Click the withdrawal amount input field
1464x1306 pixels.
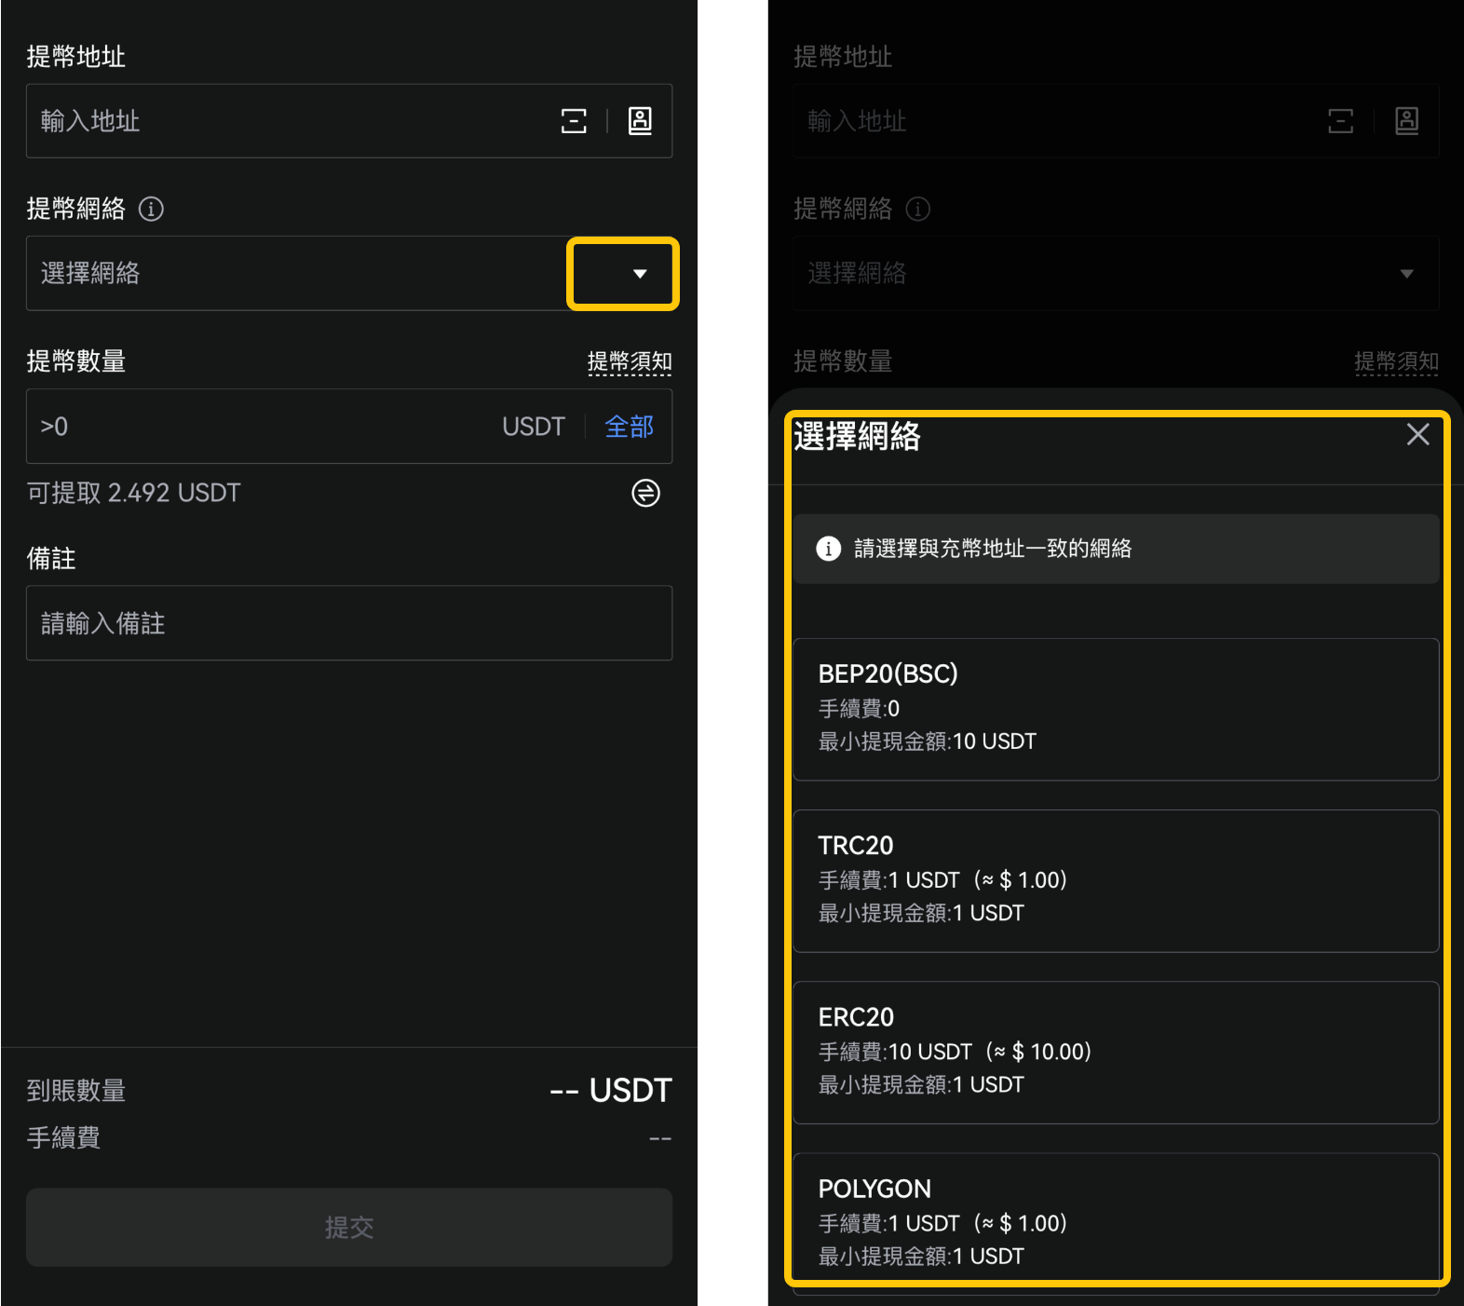click(349, 426)
